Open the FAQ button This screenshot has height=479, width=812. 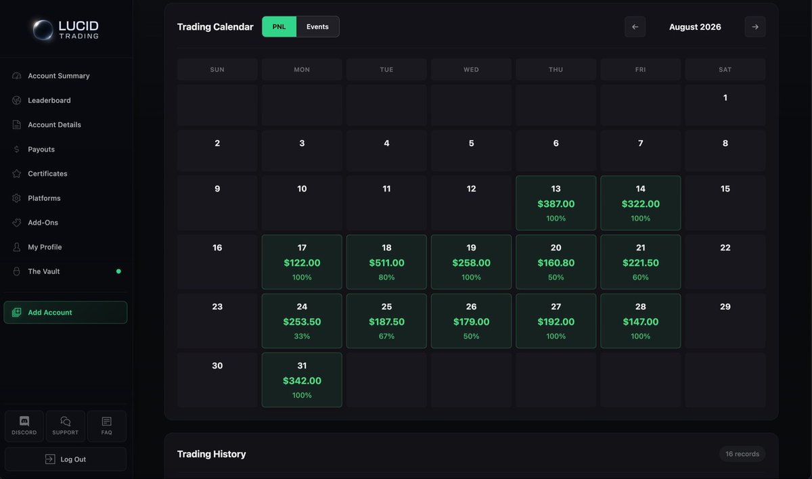point(107,426)
